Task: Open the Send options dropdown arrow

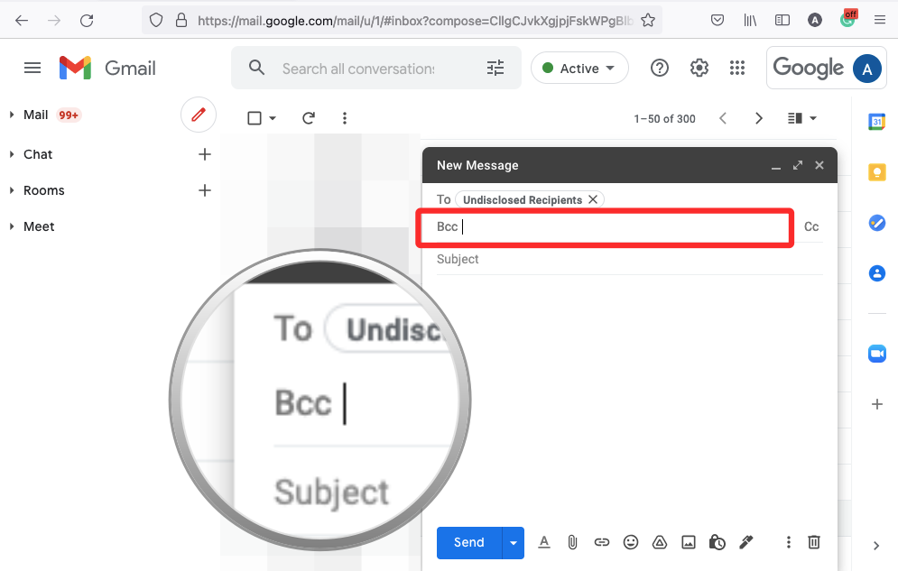Action: 513,542
